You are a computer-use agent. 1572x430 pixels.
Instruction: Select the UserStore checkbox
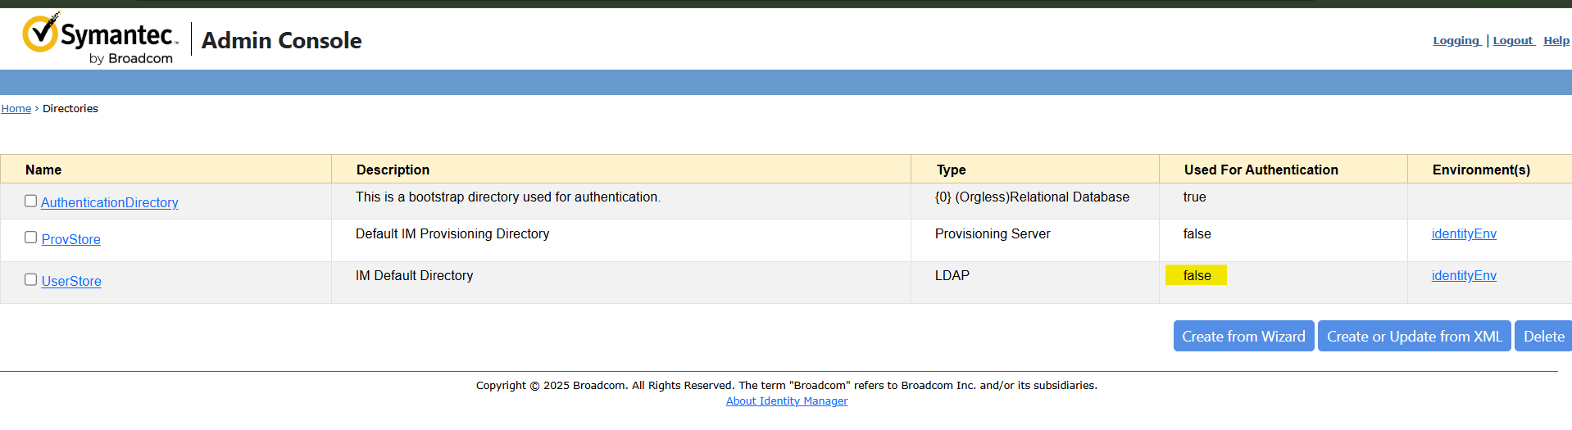(31, 279)
